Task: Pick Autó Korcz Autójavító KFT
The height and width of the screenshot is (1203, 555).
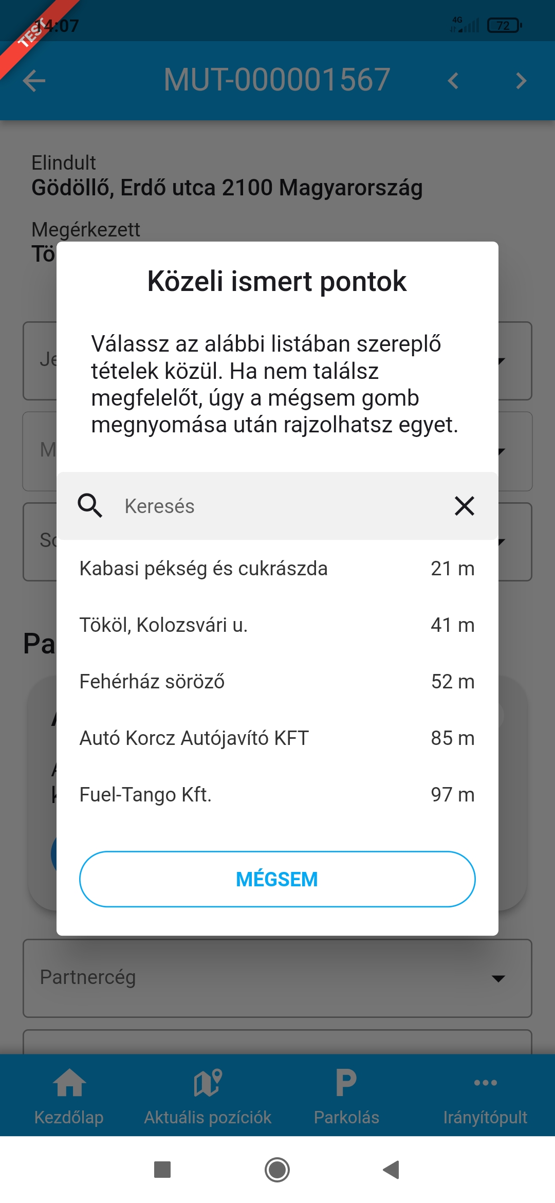Action: [x=276, y=738]
